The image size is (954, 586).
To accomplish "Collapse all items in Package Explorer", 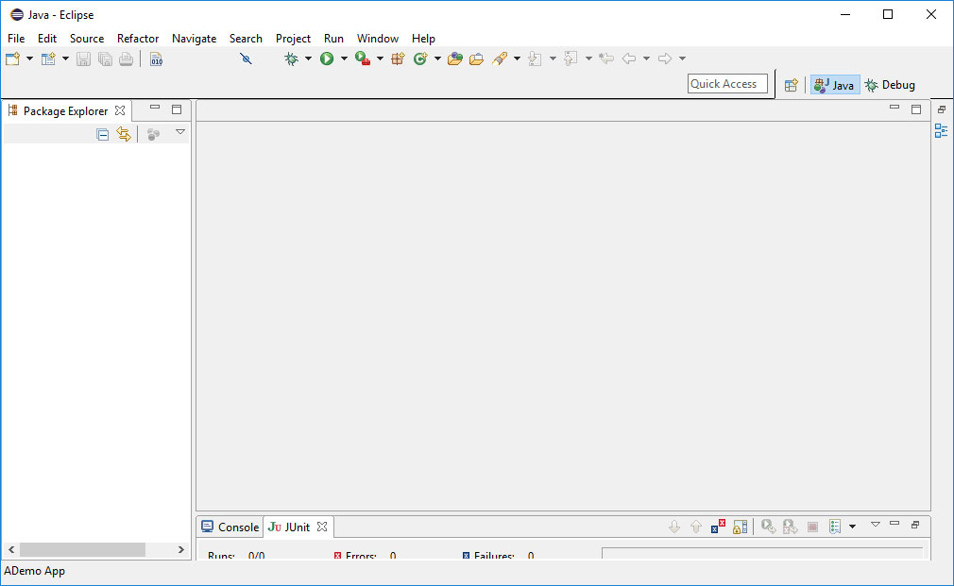I will click(x=103, y=133).
